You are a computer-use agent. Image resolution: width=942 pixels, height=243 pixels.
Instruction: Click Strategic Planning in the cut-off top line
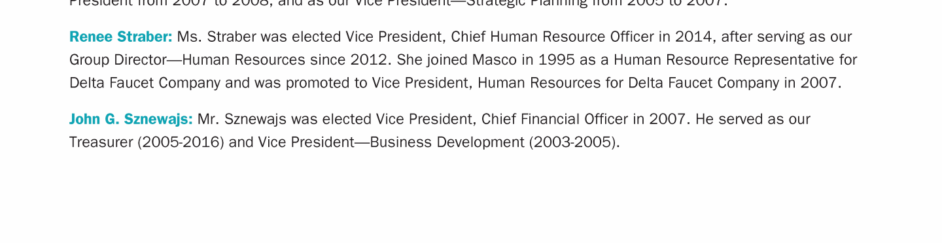pyautogui.click(x=531, y=3)
